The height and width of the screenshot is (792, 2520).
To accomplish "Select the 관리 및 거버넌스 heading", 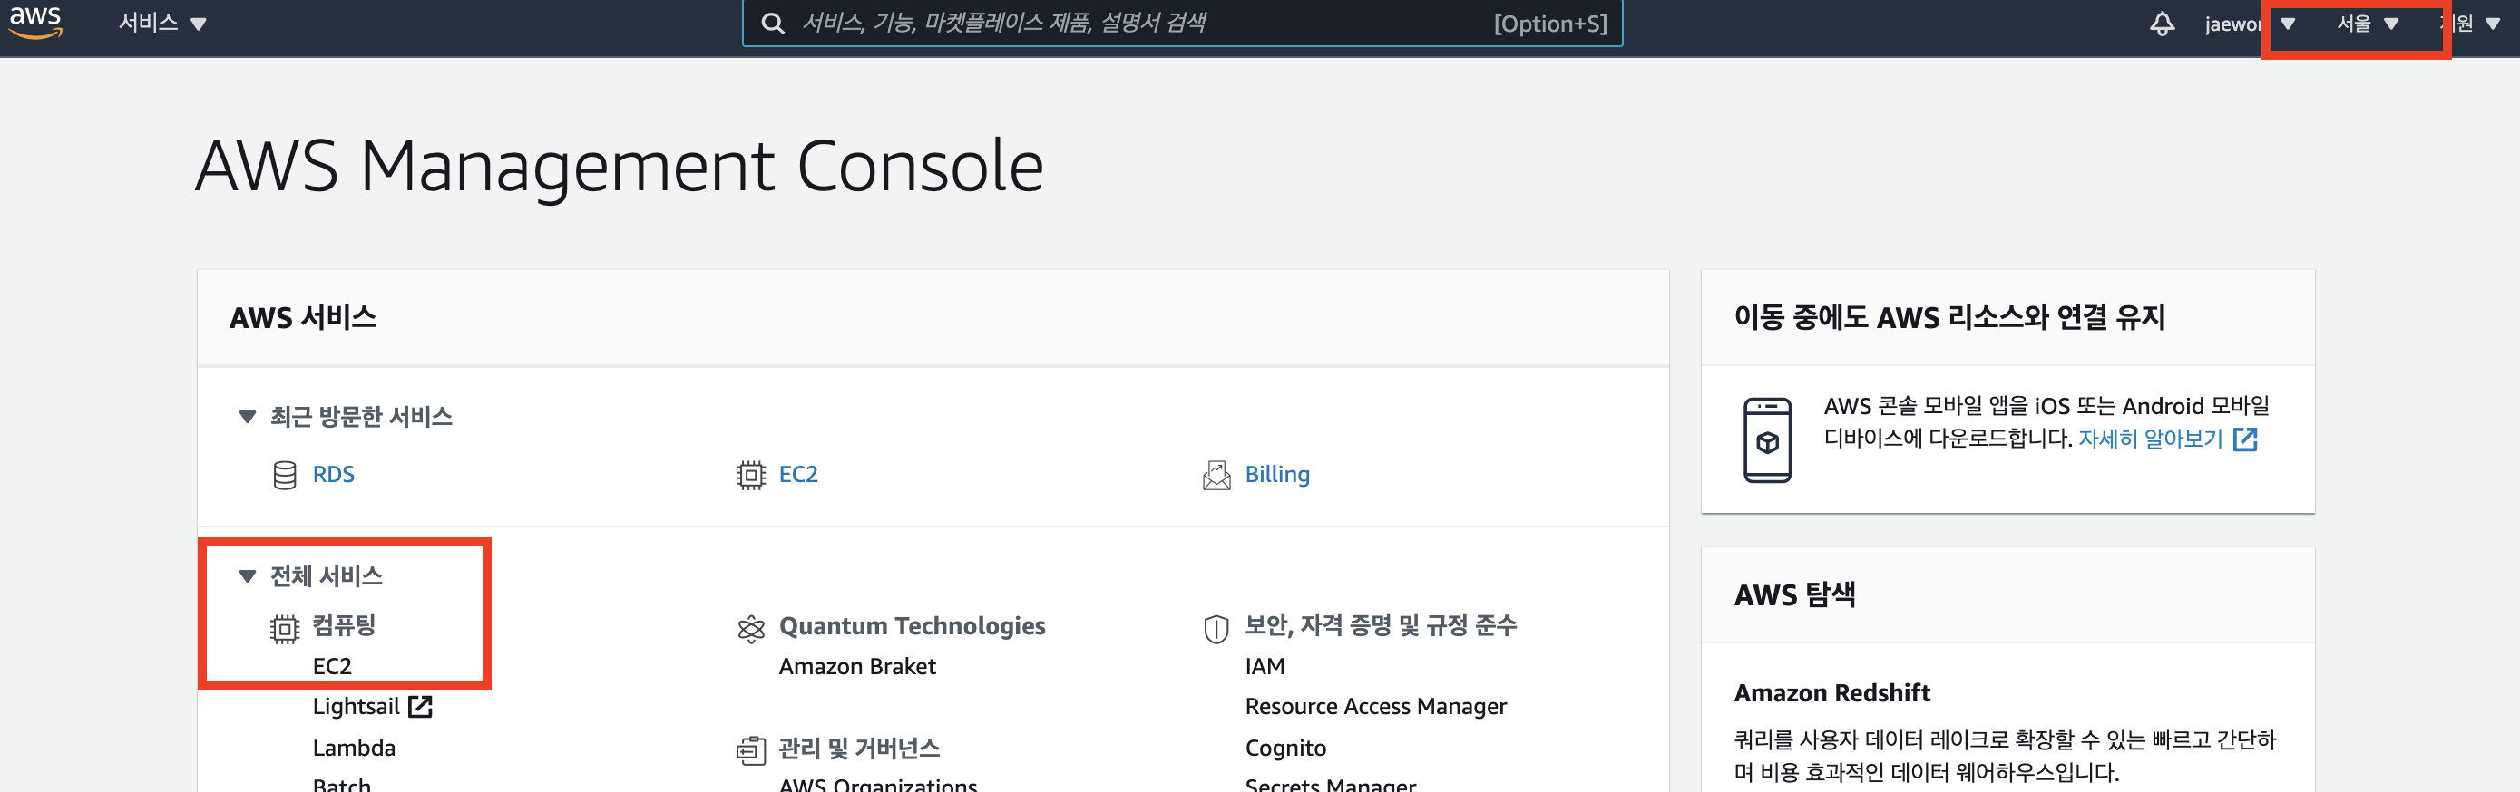I will coord(859,749).
